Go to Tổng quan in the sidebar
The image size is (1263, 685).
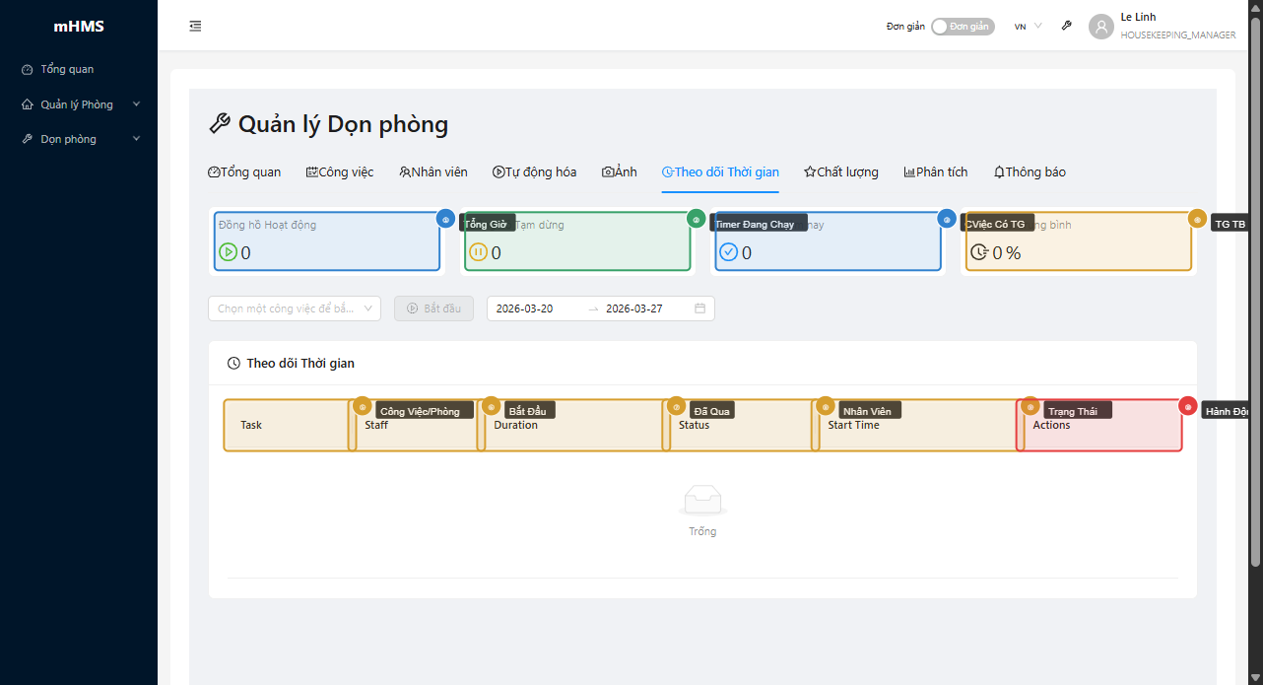pos(67,69)
